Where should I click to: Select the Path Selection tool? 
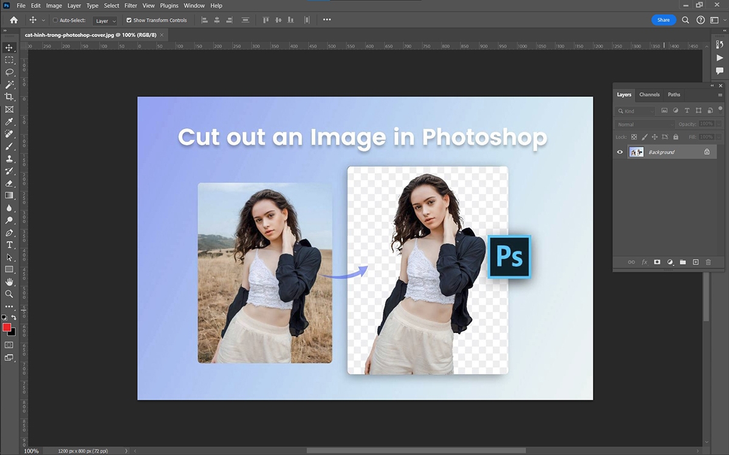click(9, 257)
